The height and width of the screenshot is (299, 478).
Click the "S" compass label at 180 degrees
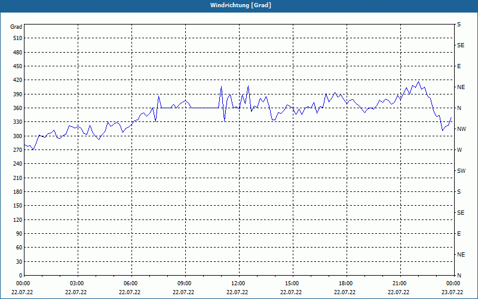pyautogui.click(x=459, y=192)
